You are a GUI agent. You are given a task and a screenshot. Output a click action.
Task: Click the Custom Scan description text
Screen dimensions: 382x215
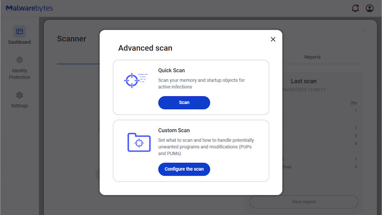pyautogui.click(x=206, y=147)
